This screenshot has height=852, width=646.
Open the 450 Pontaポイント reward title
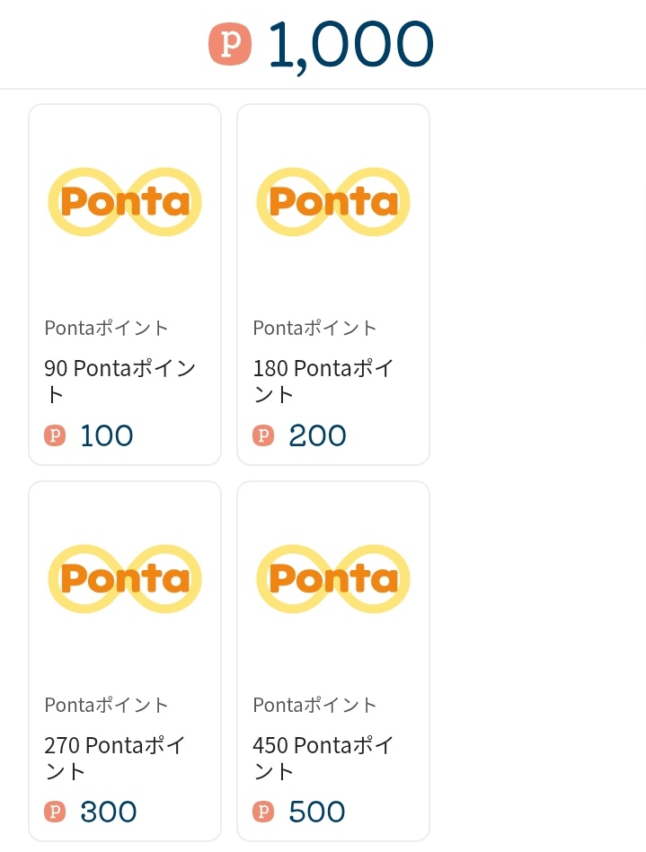pyautogui.click(x=323, y=758)
